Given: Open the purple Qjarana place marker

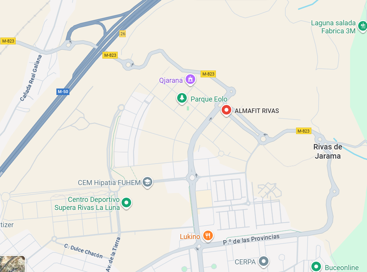Looking at the screenshot, I should pyautogui.click(x=191, y=80).
